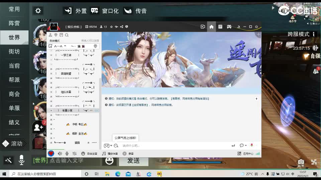Open the 帮派 chat tab
Screen dimensions: 321x180
[x=14, y=80]
